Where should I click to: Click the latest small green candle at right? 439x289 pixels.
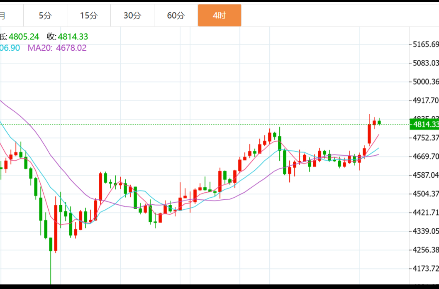(379, 122)
